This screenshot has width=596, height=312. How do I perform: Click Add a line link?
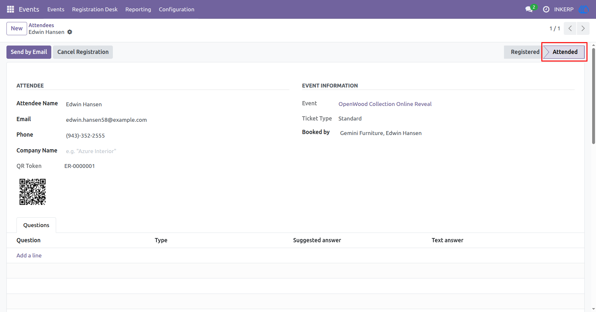[29, 255]
